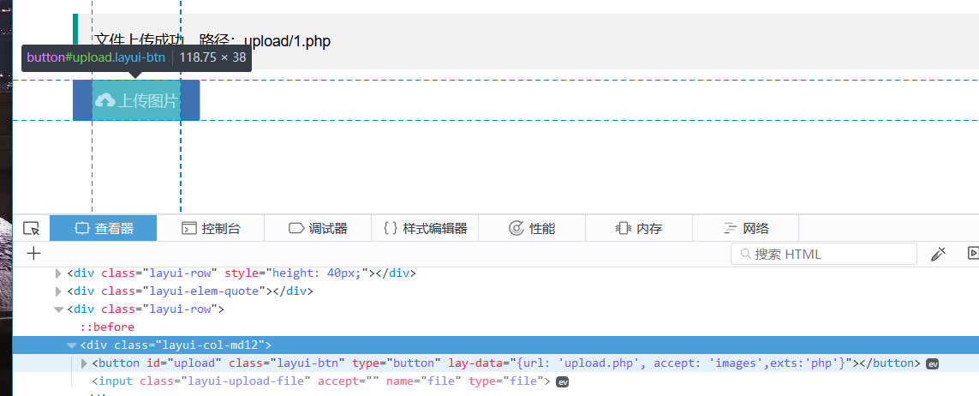Screen dimensions: 979x396
Task: Click the toggle pane icon at the toolbar's far right
Action: 973,253
